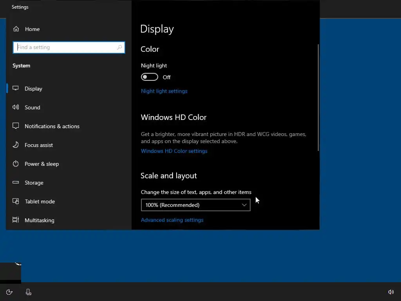The image size is (401, 301).
Task: Click the 'Windows HD Color' heading
Action: [x=173, y=117]
